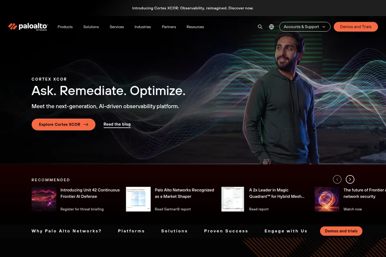The height and width of the screenshot is (257, 386).
Task: Click the Explore Cortex XCOR button
Action: coord(64,124)
